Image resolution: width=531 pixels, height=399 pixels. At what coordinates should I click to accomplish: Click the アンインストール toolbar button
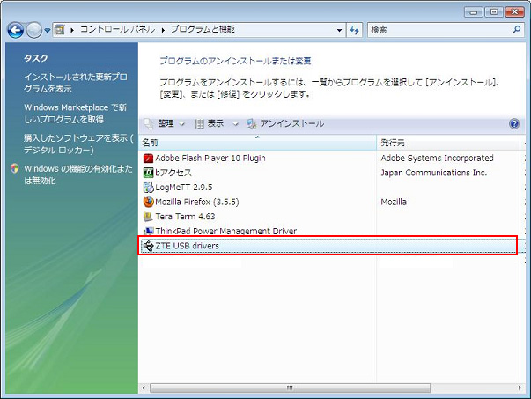(291, 123)
